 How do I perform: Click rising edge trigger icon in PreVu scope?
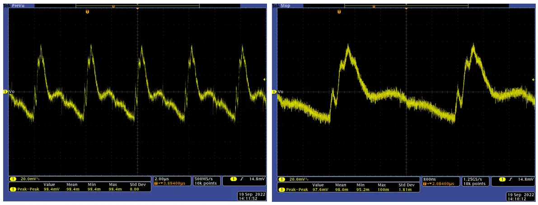click(242, 179)
